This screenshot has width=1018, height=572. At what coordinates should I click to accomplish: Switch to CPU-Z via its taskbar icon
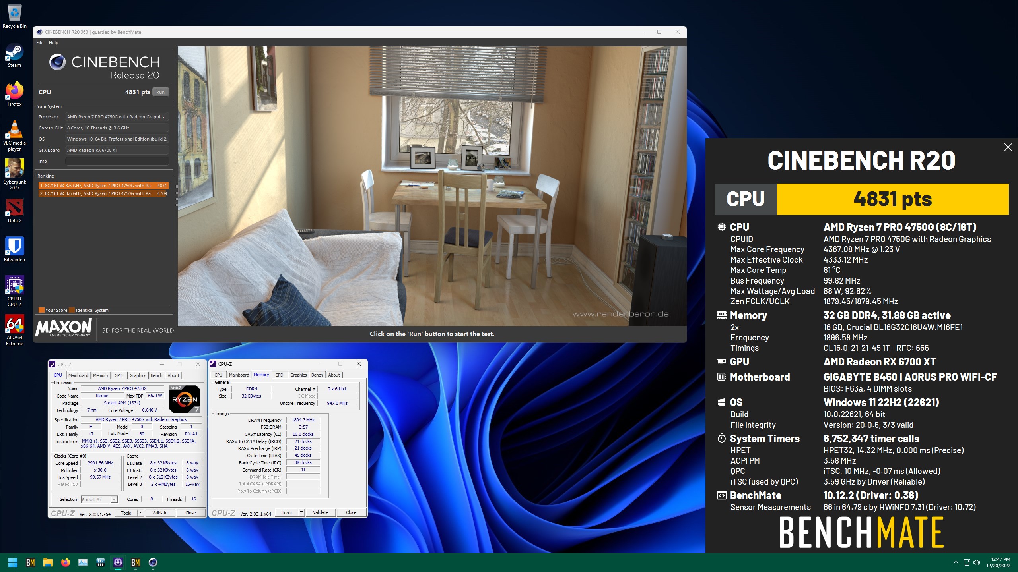coord(118,562)
